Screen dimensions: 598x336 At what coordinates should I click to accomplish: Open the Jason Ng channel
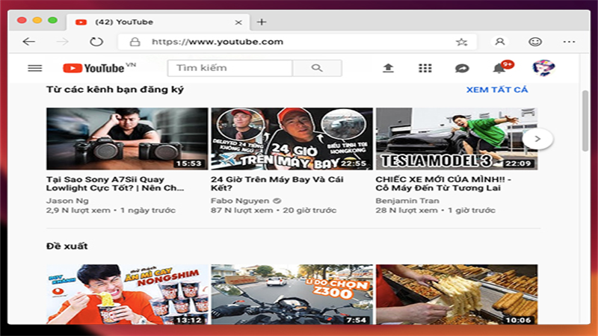click(x=67, y=201)
